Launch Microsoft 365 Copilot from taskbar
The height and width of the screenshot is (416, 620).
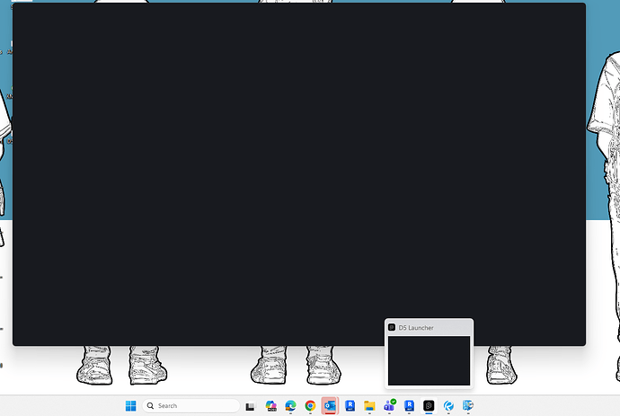[x=270, y=406]
